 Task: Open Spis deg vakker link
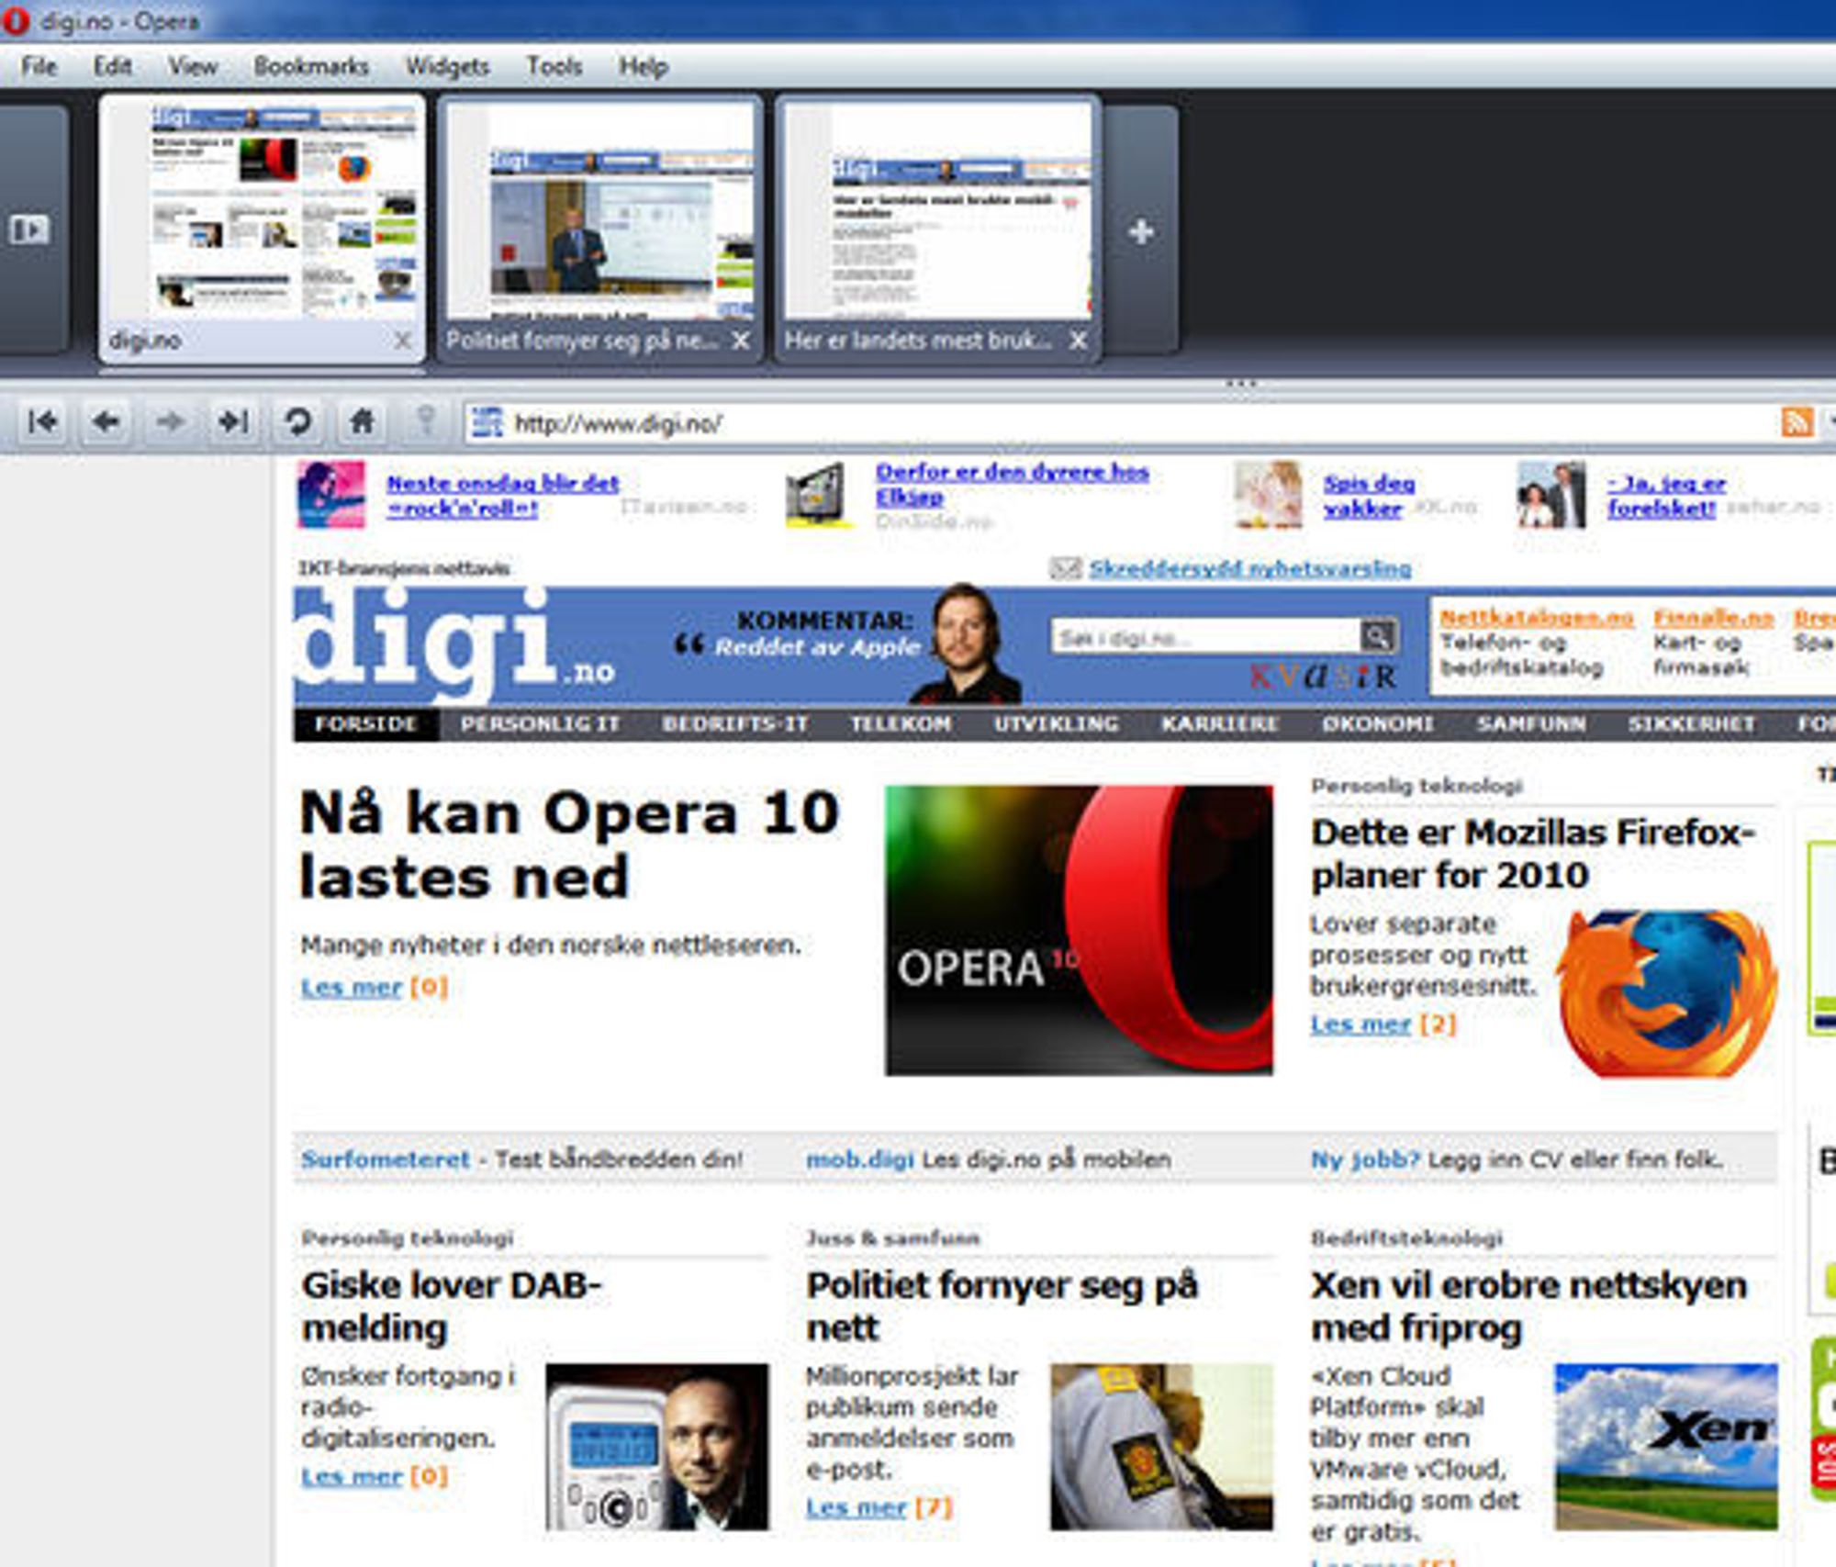(x=1369, y=495)
